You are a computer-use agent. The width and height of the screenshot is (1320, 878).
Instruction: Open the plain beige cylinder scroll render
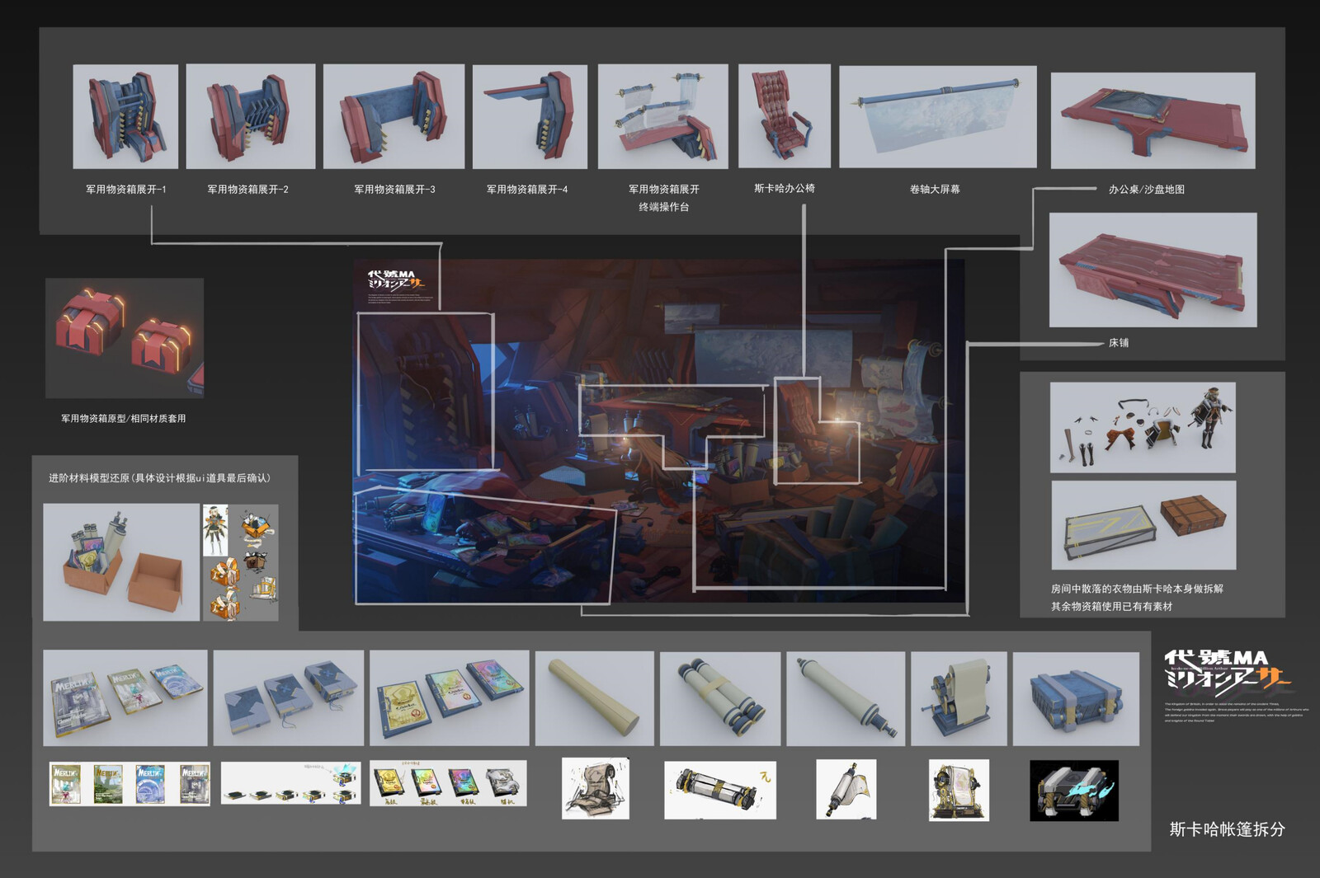[595, 698]
